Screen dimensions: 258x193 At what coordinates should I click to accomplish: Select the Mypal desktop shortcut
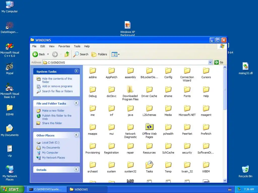pyautogui.click(x=10, y=69)
